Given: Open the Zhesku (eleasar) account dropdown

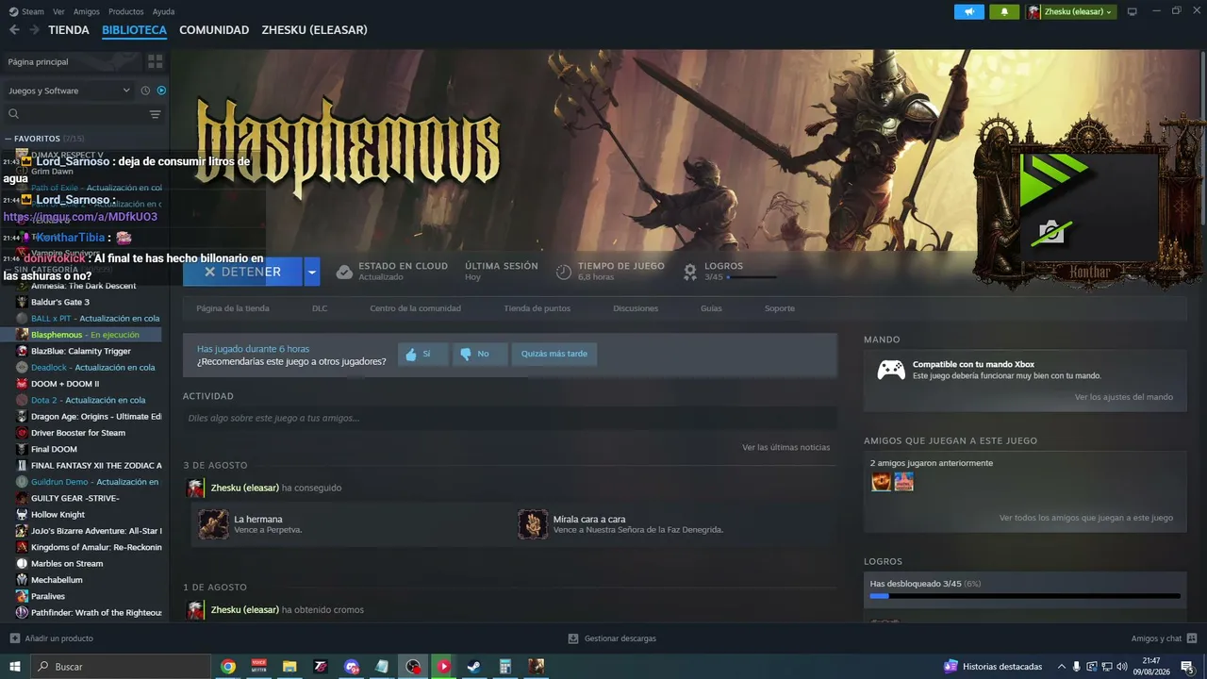Looking at the screenshot, I should click(x=1071, y=11).
